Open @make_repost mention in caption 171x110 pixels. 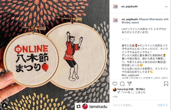pos(130,22)
